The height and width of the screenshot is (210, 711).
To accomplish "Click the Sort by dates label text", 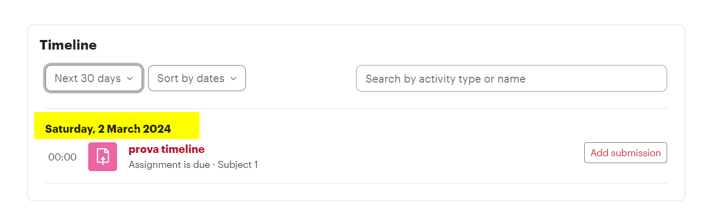I will (191, 78).
